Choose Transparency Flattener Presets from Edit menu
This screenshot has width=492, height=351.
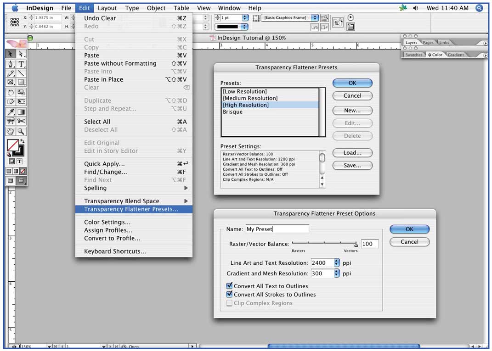coord(134,209)
